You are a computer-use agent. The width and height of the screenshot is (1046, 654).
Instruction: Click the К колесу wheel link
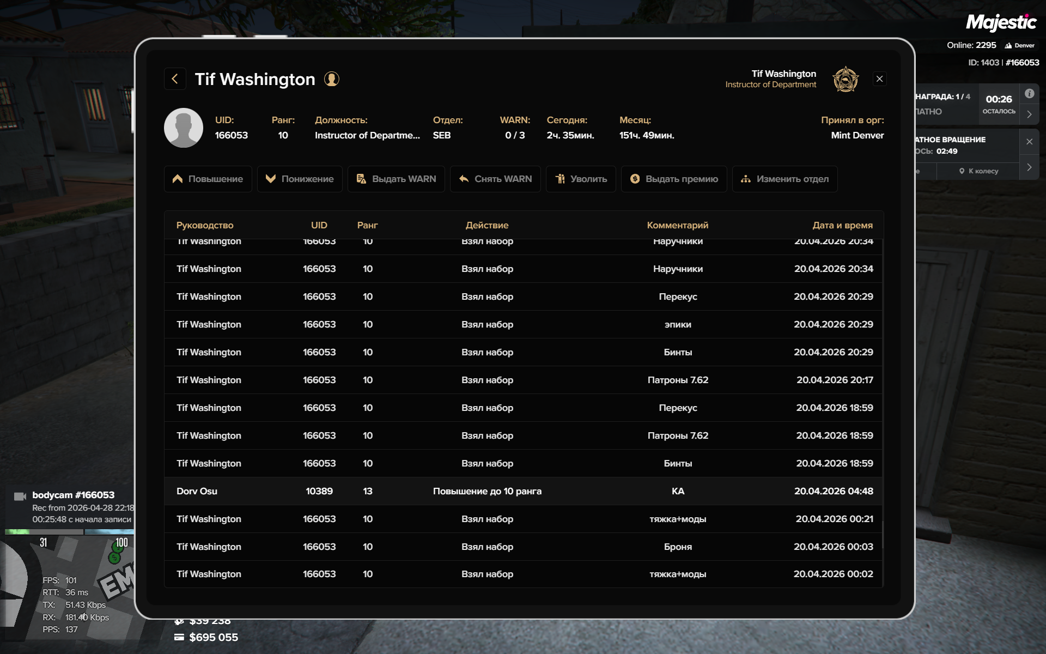[x=978, y=171]
